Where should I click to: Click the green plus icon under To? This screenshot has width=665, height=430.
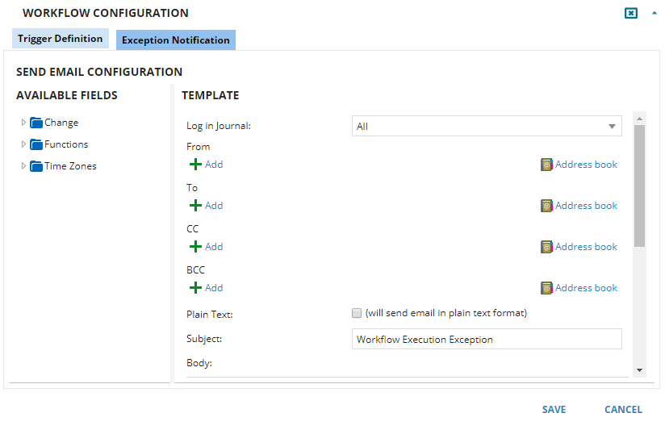pyautogui.click(x=195, y=206)
